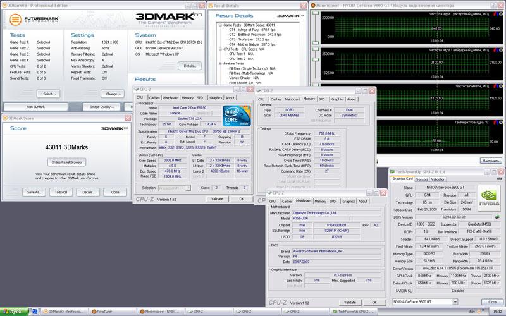This screenshot has width=506, height=316.
Task: Click the blue quick-launch icon beside Start
Action: [35, 312]
